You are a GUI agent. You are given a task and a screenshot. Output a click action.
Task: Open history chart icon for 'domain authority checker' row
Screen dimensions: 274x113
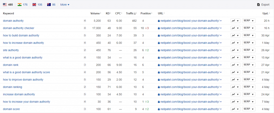tap(235, 28)
